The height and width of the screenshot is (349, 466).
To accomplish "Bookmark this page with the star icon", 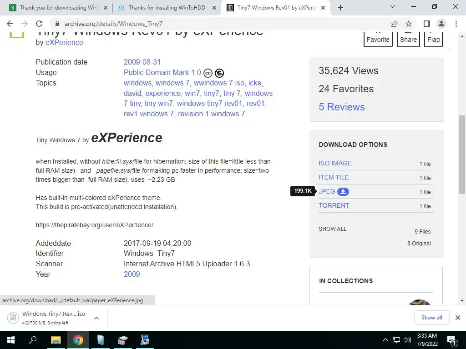I will coord(409,24).
